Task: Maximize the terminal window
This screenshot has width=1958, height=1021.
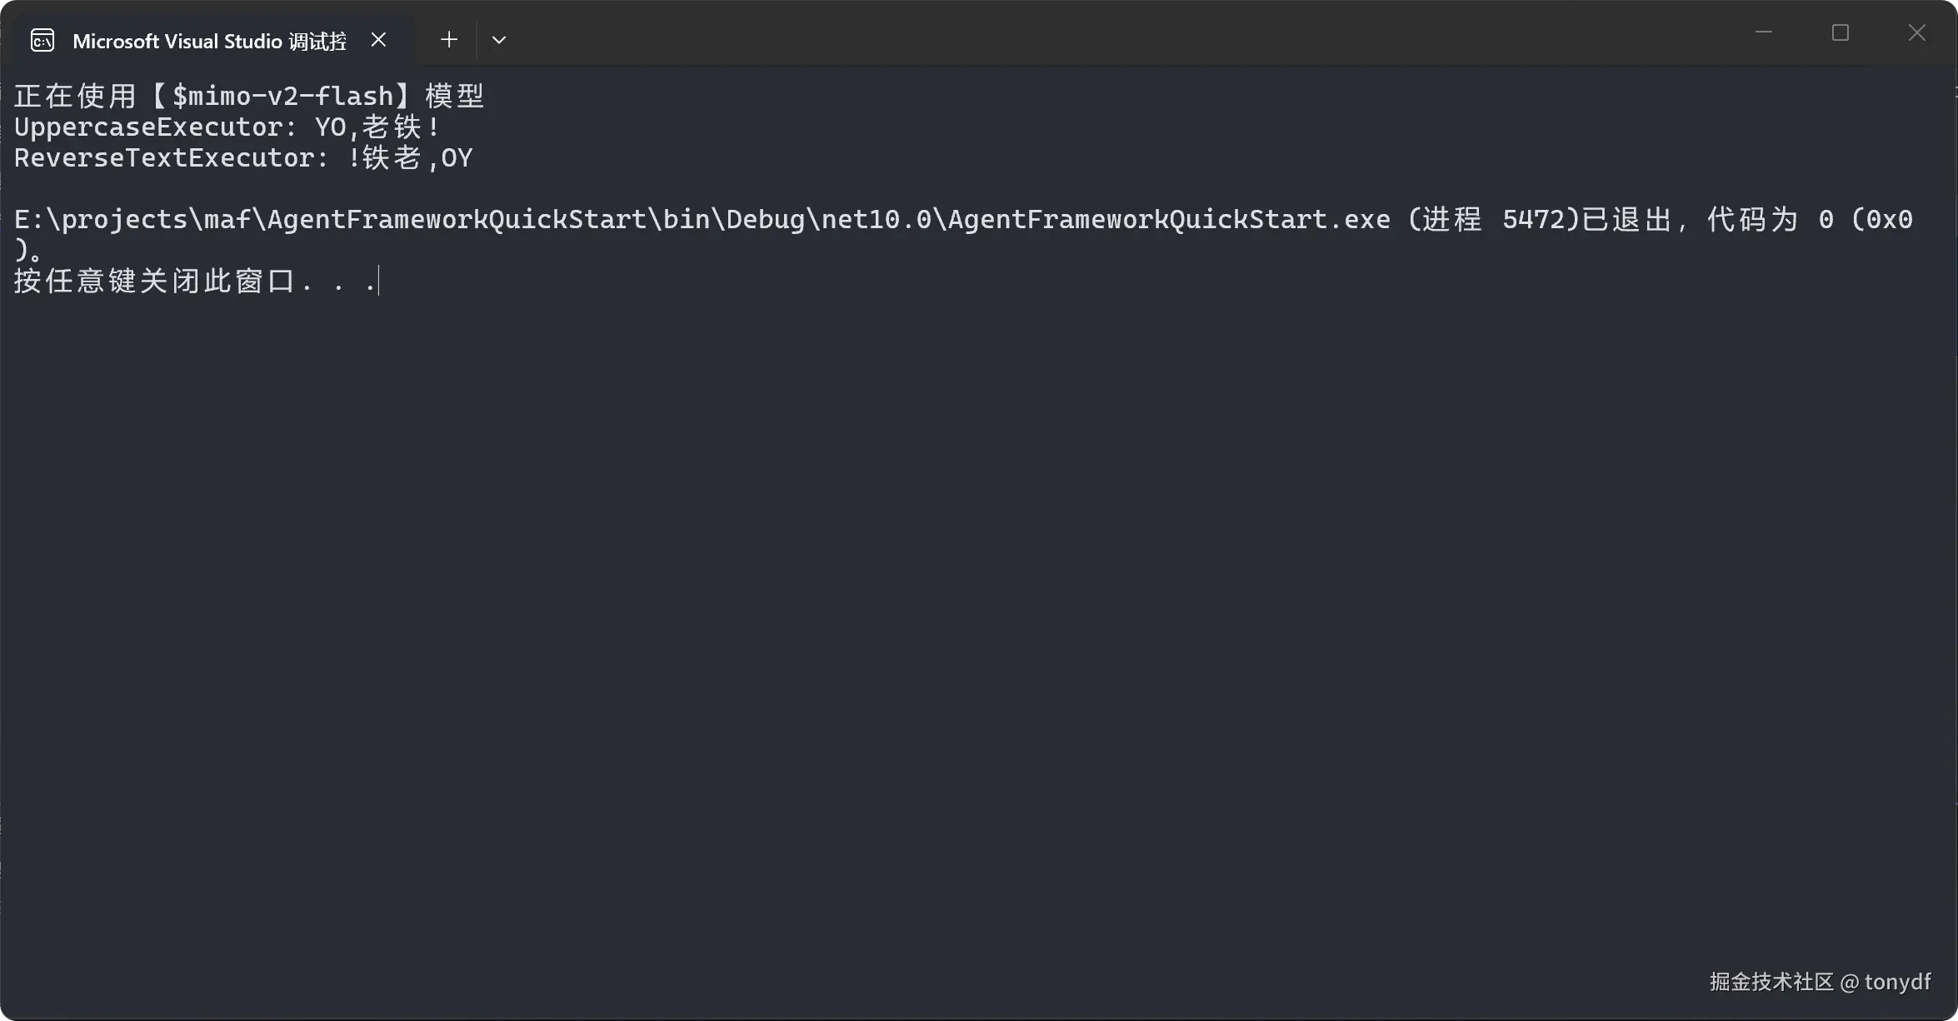Action: point(1841,33)
